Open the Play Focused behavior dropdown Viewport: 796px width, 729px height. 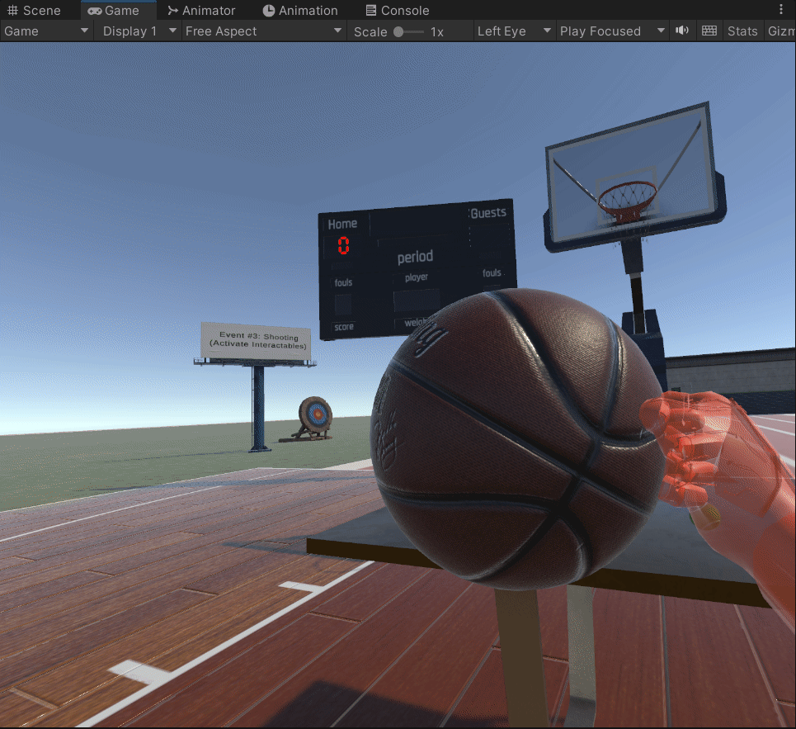(x=610, y=31)
